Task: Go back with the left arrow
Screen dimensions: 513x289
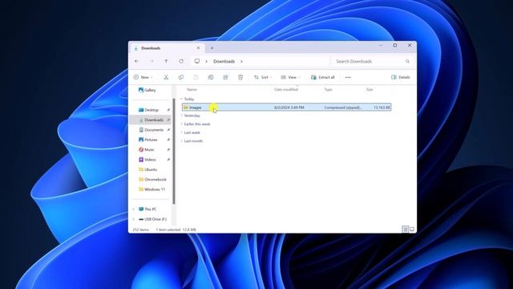Action: click(x=136, y=61)
